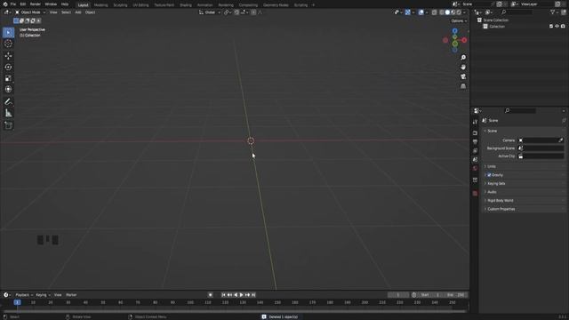
Task: Open the Edit menu
Action: coord(23,4)
